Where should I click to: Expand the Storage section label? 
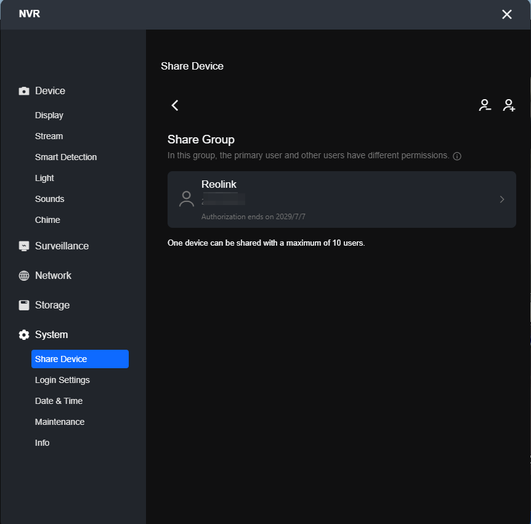coord(52,305)
